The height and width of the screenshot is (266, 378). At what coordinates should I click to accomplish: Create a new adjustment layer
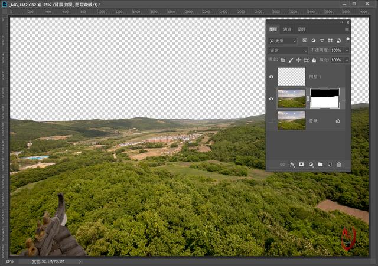point(311,165)
